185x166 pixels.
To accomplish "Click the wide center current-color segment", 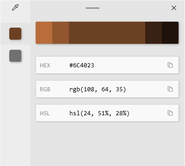I will point(107,33).
